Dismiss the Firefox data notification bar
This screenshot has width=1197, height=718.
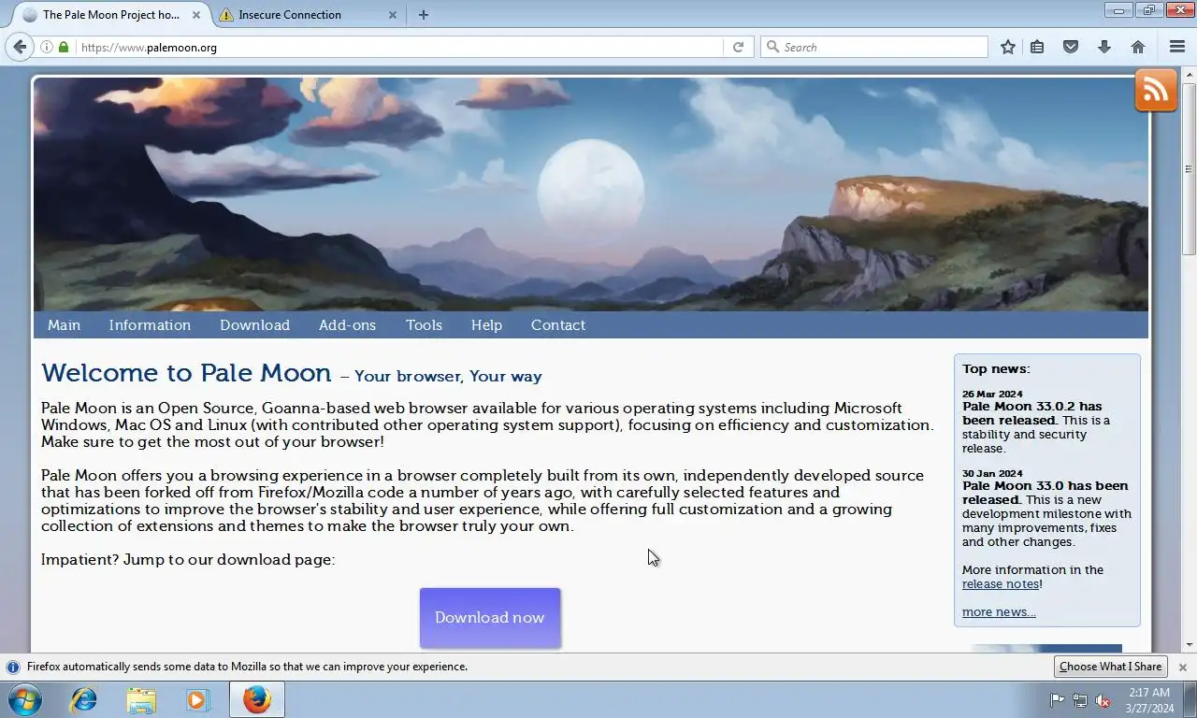tap(1182, 667)
